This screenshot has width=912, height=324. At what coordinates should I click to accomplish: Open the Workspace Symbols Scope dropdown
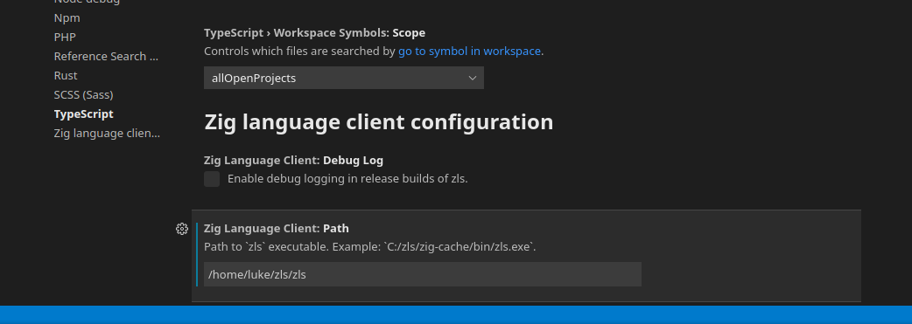[344, 78]
